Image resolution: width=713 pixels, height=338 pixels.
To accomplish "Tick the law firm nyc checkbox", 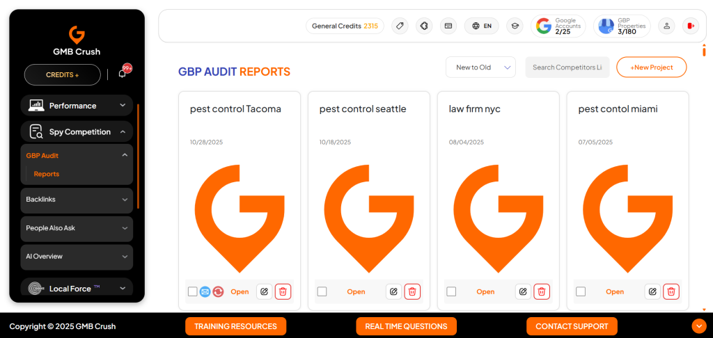I will coord(451,291).
